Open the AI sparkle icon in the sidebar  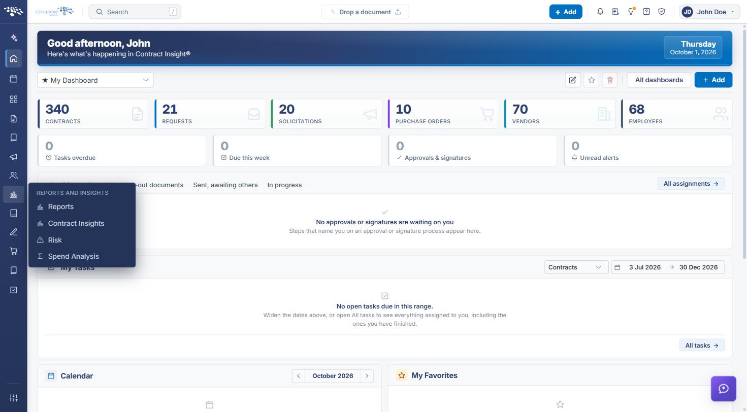[14, 38]
